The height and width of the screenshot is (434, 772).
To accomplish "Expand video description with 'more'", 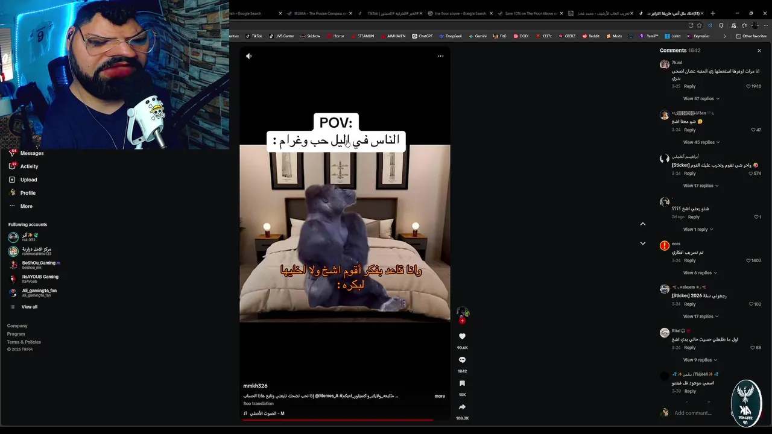I will 440,396.
